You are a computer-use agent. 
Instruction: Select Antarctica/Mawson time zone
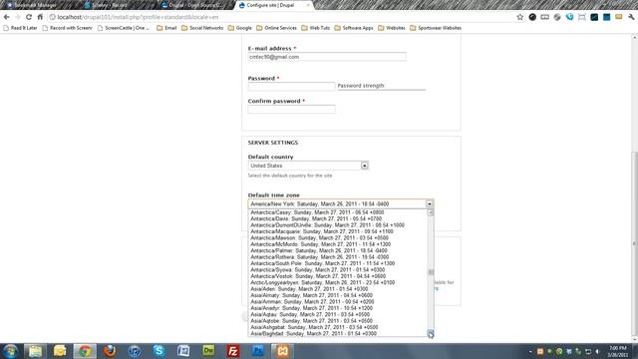pos(338,238)
